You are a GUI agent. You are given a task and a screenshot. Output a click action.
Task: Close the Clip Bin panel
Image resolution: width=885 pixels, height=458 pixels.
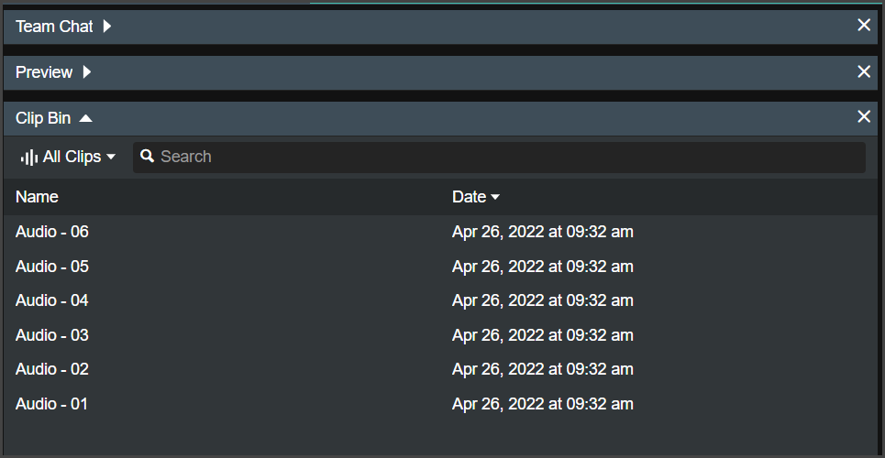(x=864, y=116)
